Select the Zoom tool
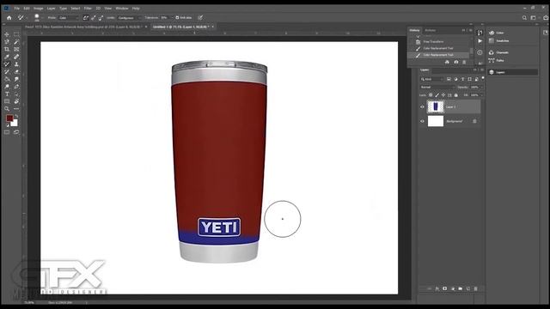 coord(7,109)
